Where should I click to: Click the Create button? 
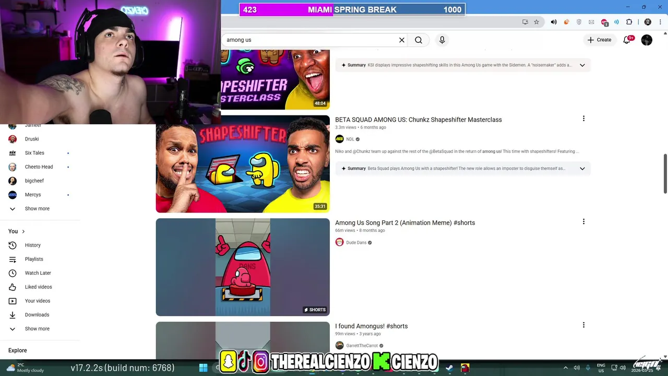point(599,40)
